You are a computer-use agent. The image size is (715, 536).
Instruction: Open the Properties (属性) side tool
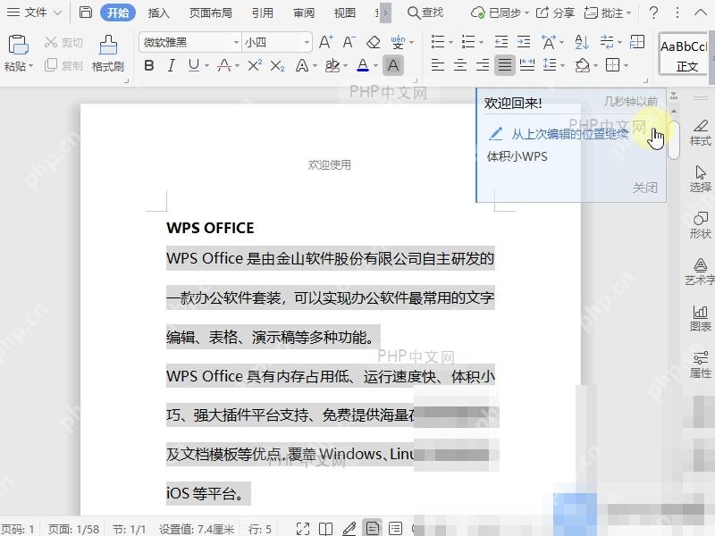click(700, 364)
